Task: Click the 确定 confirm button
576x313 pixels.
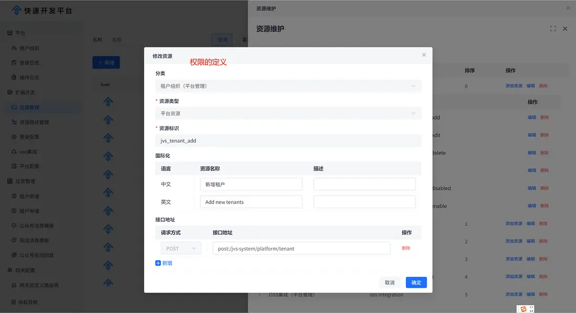Action: [x=416, y=282]
